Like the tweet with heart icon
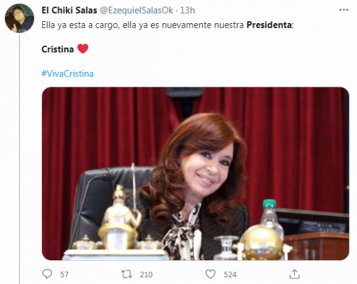The width and height of the screenshot is (357, 284). point(210,274)
